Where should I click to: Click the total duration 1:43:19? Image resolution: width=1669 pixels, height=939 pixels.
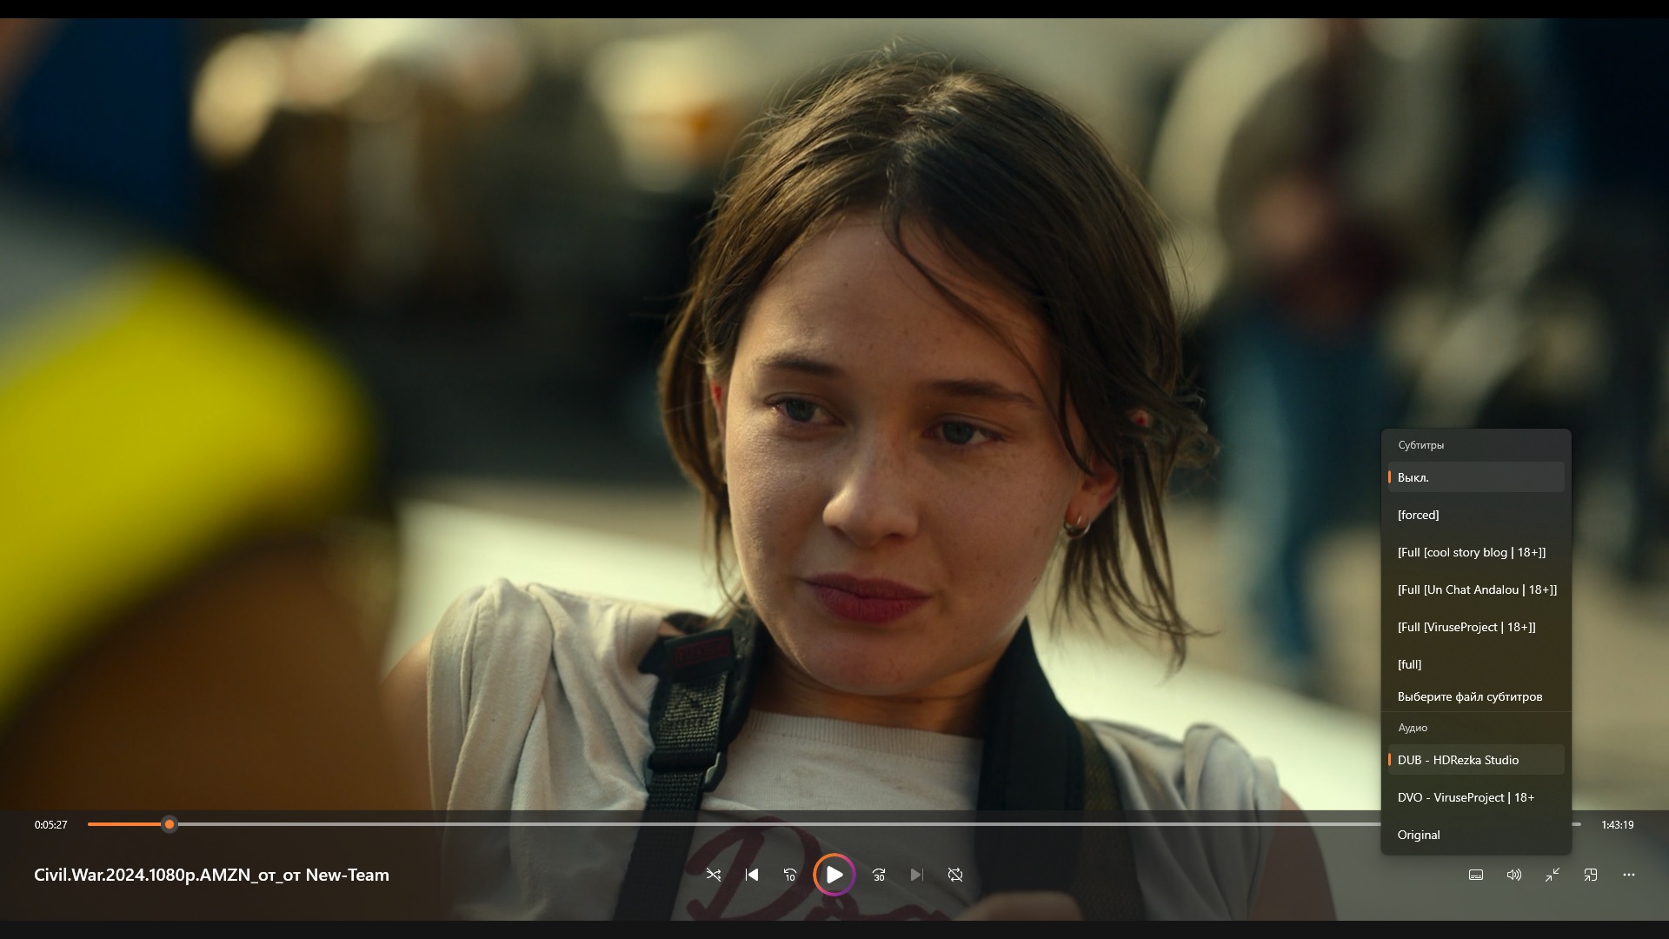(1617, 825)
